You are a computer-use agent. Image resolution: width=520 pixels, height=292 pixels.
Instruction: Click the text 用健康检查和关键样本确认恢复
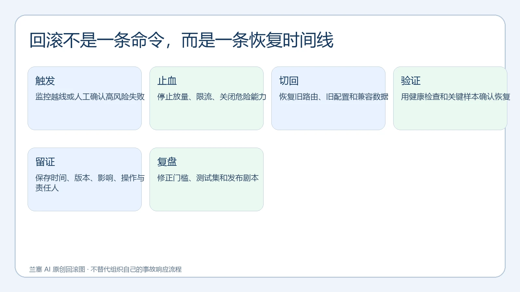456,97
